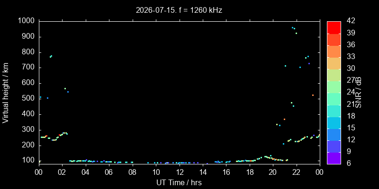The image size is (379, 189).
Task: Click the topmost data point near 960 km
Action: pyautogui.click(x=292, y=28)
